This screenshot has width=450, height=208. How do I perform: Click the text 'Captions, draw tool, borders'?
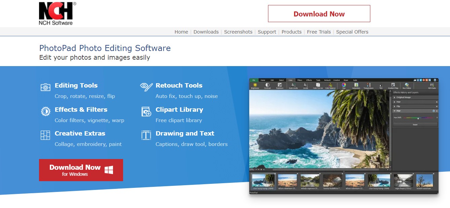[192, 144]
